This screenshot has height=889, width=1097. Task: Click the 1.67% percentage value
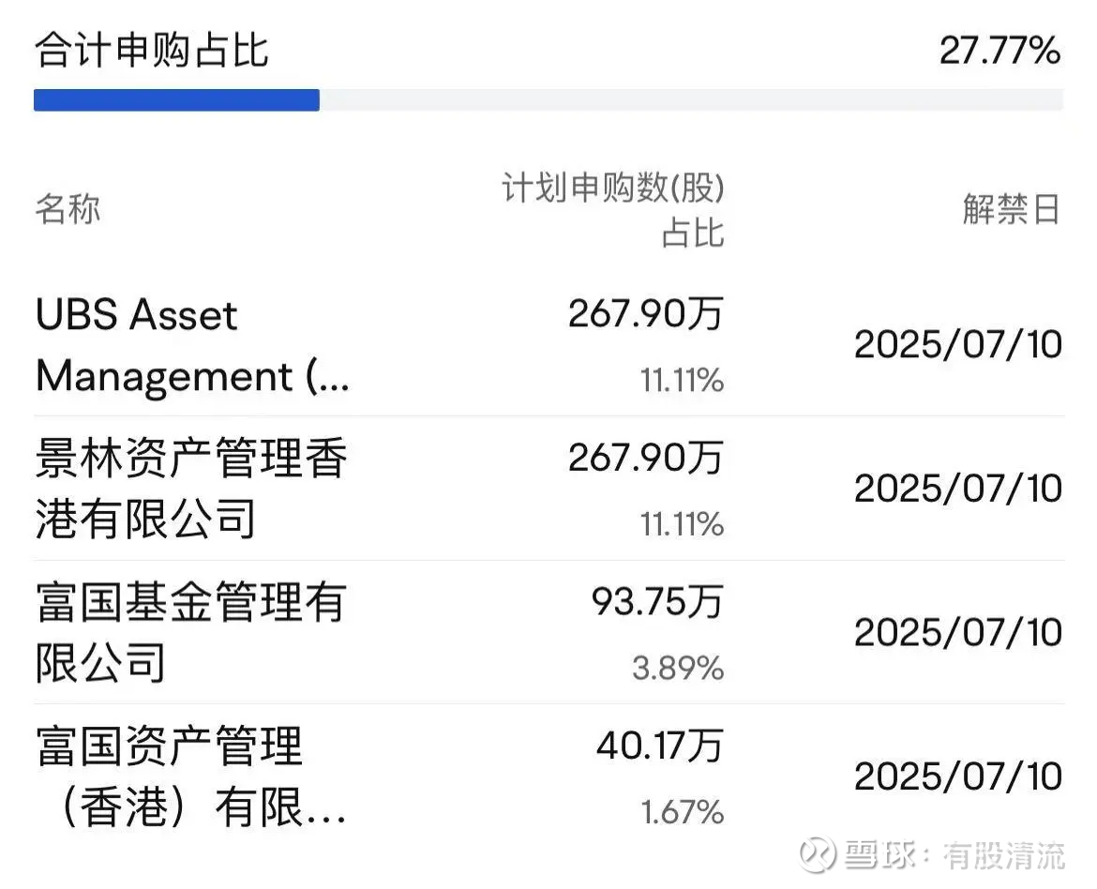tap(683, 812)
